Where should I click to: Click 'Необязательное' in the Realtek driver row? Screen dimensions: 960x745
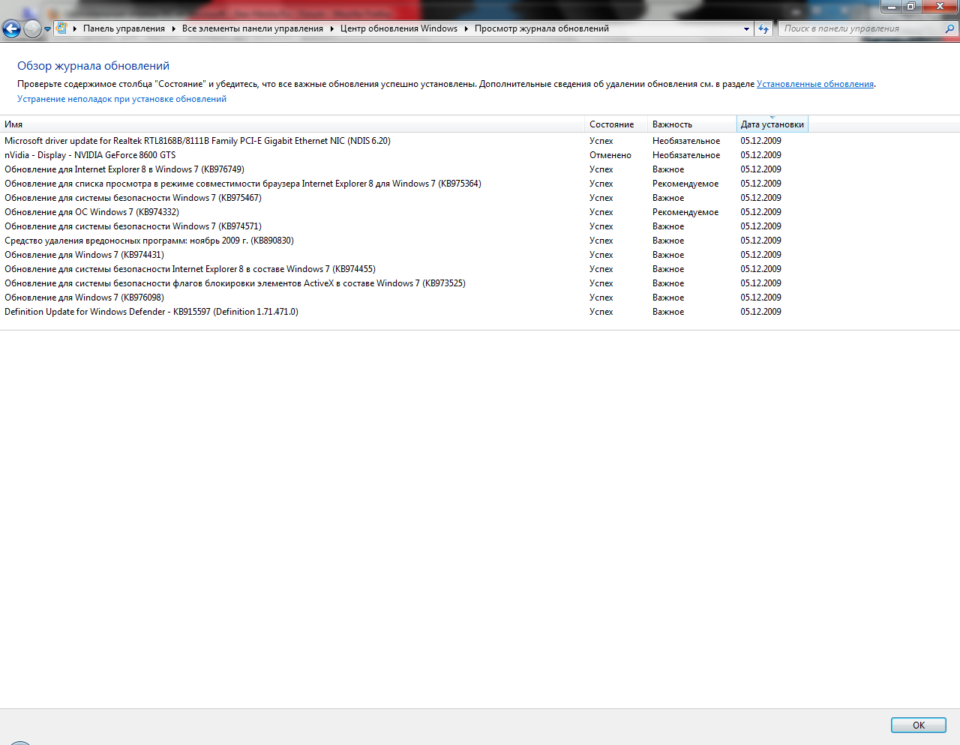(686, 141)
